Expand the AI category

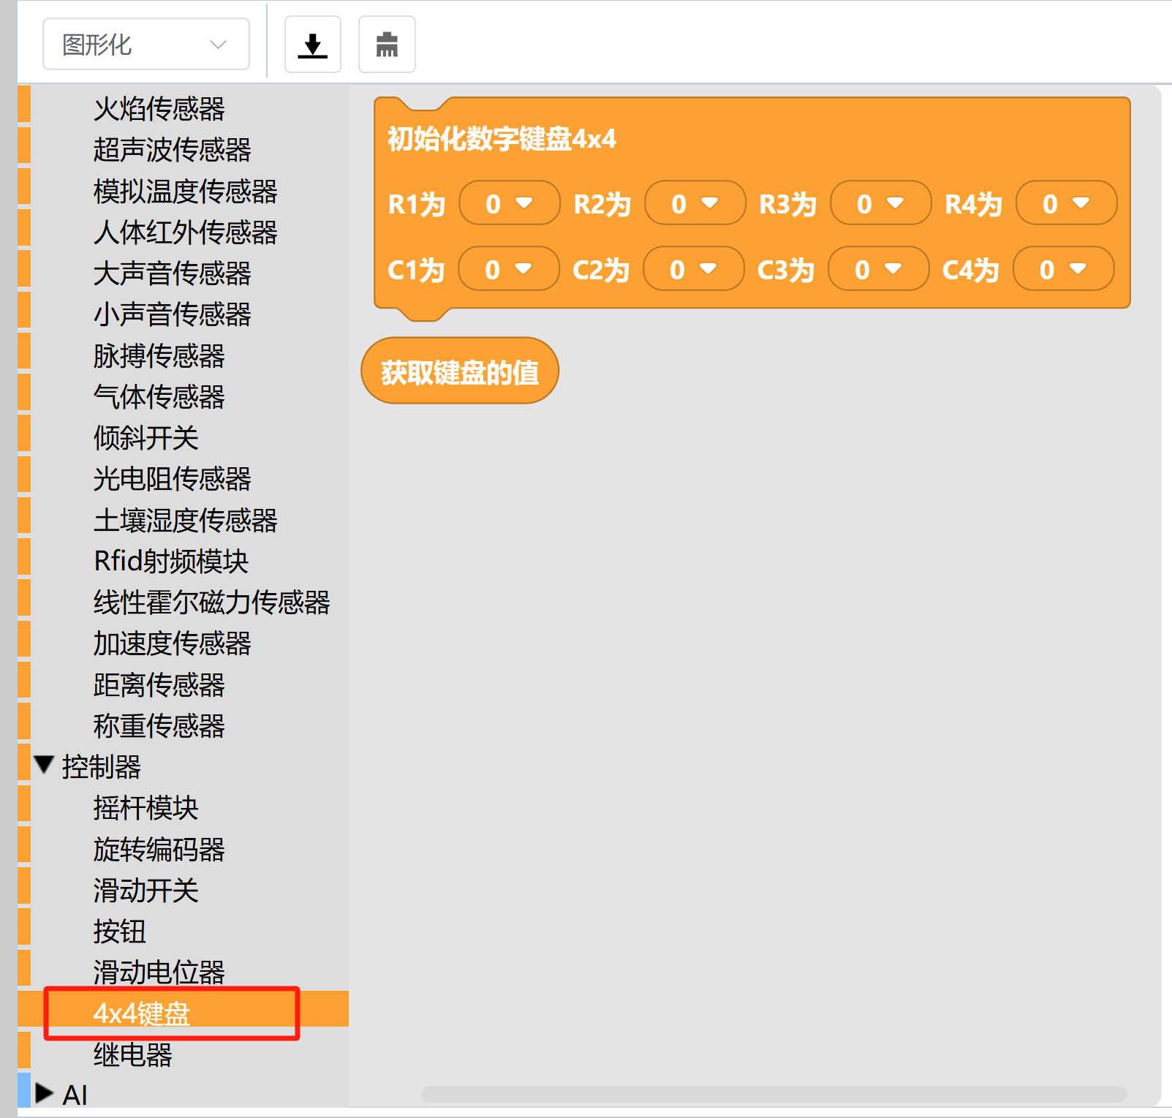pyautogui.click(x=45, y=1094)
